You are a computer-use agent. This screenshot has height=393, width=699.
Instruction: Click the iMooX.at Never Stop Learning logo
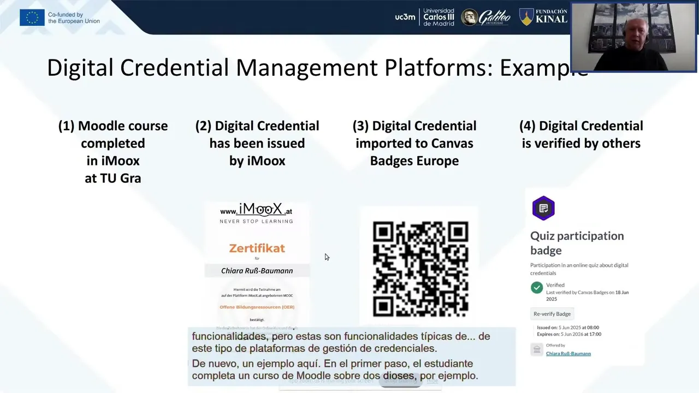coord(256,213)
